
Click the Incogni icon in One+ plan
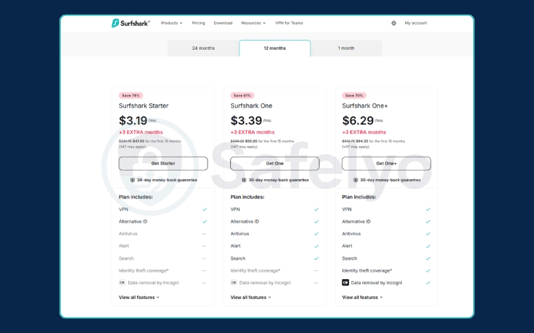tap(345, 282)
